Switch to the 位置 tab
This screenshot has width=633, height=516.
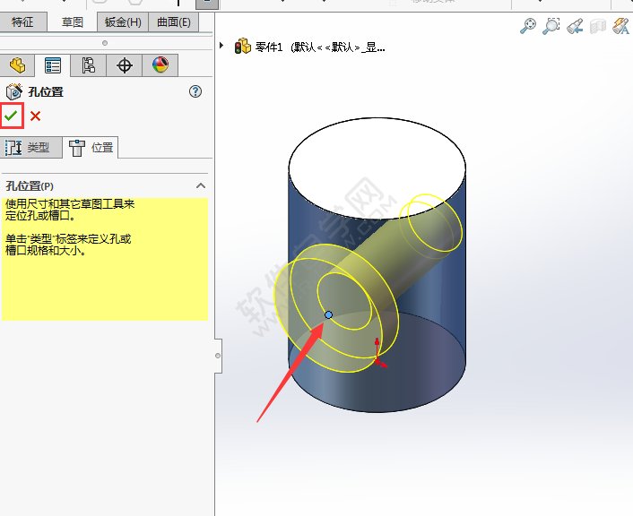click(91, 147)
